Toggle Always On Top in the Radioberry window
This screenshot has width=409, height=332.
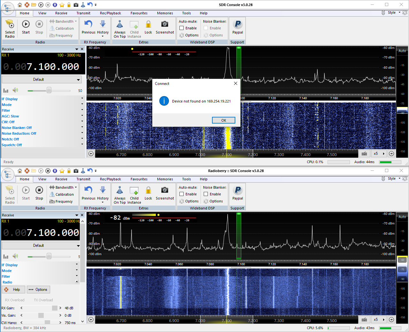click(x=120, y=191)
